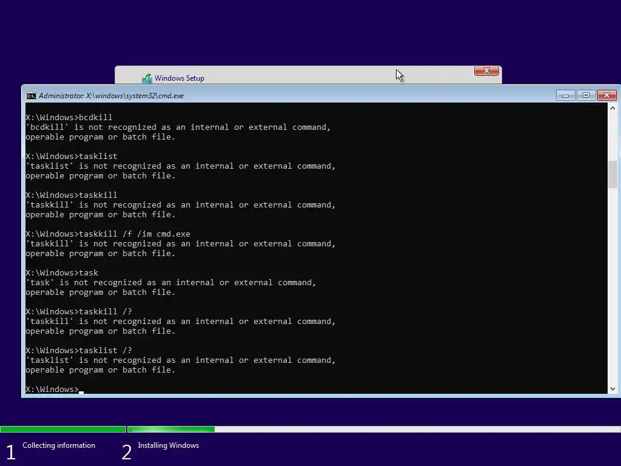Click the 'Collecting information' step label
Screen dimensions: 621x466
(x=59, y=445)
